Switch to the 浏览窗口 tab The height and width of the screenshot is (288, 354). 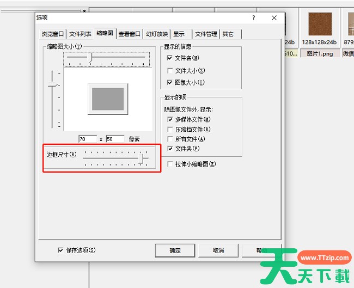coord(53,34)
